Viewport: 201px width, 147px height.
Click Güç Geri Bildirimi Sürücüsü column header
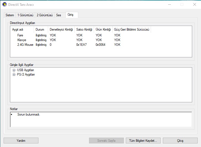[x=132, y=30]
